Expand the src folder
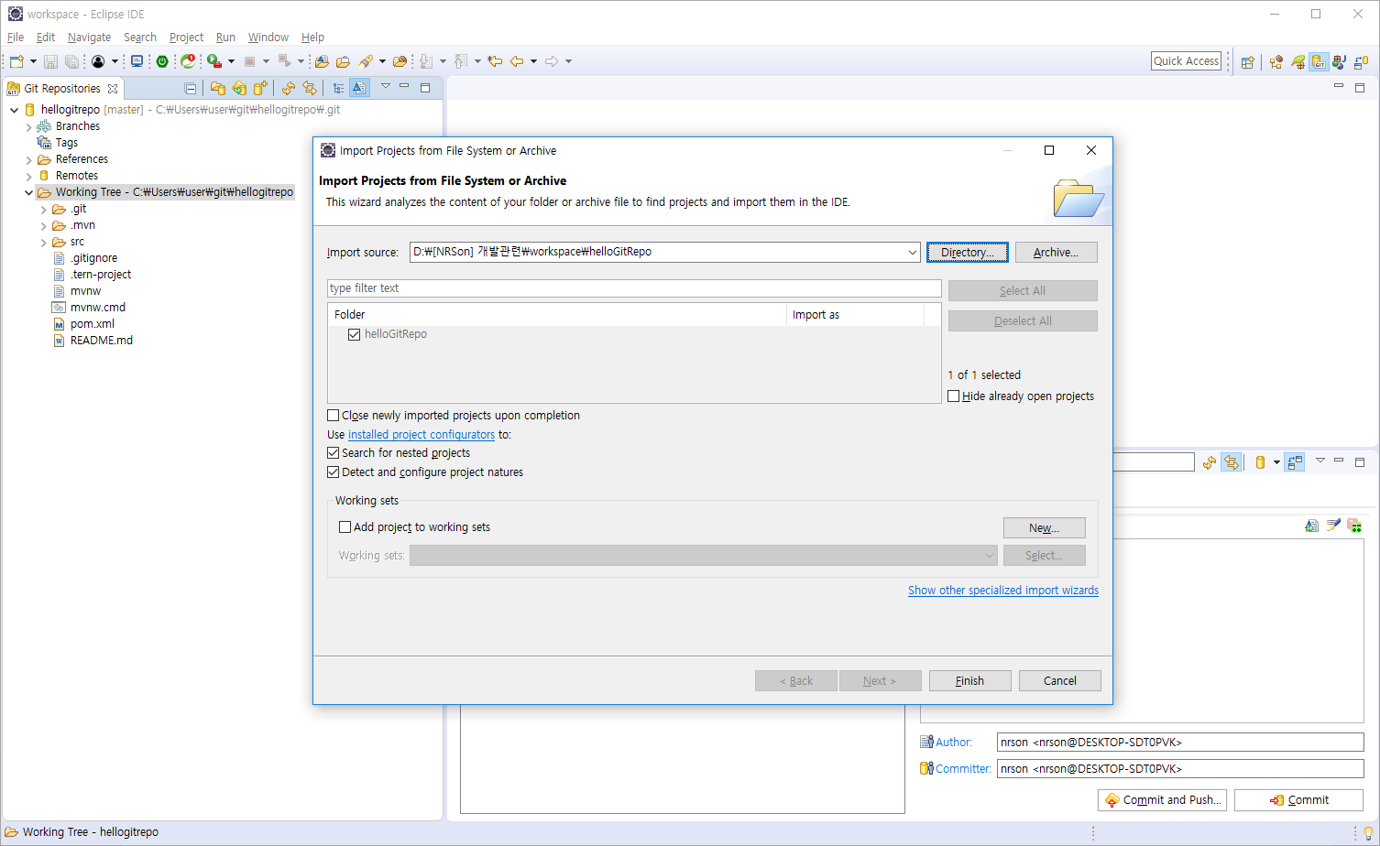 (43, 242)
